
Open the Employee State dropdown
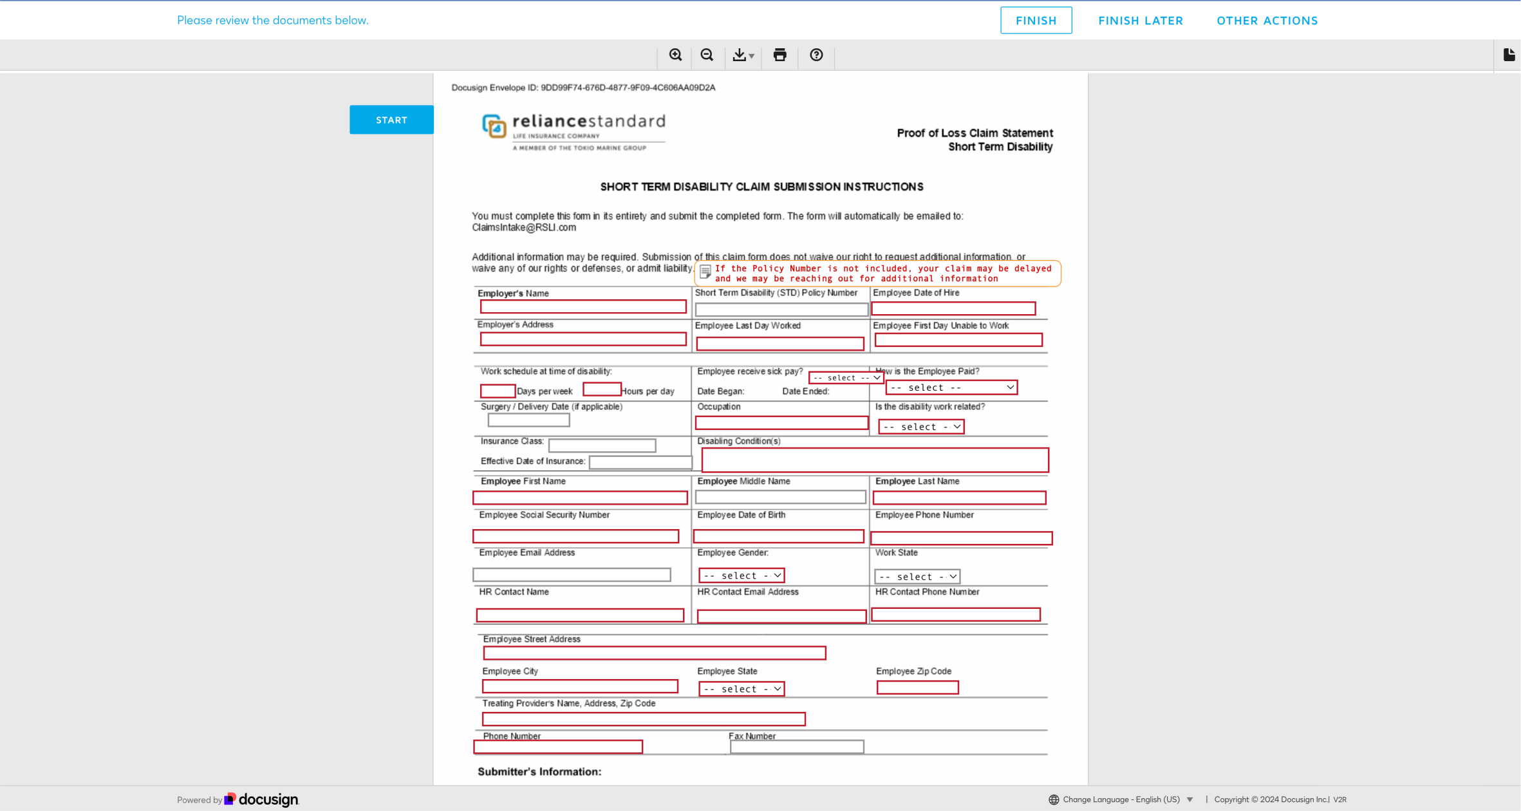point(742,689)
